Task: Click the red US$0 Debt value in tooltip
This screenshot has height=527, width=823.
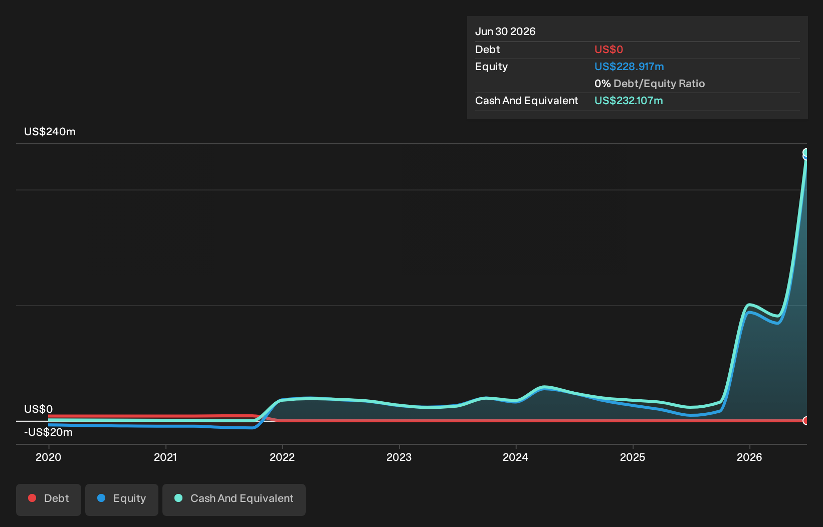Action: pyautogui.click(x=609, y=50)
